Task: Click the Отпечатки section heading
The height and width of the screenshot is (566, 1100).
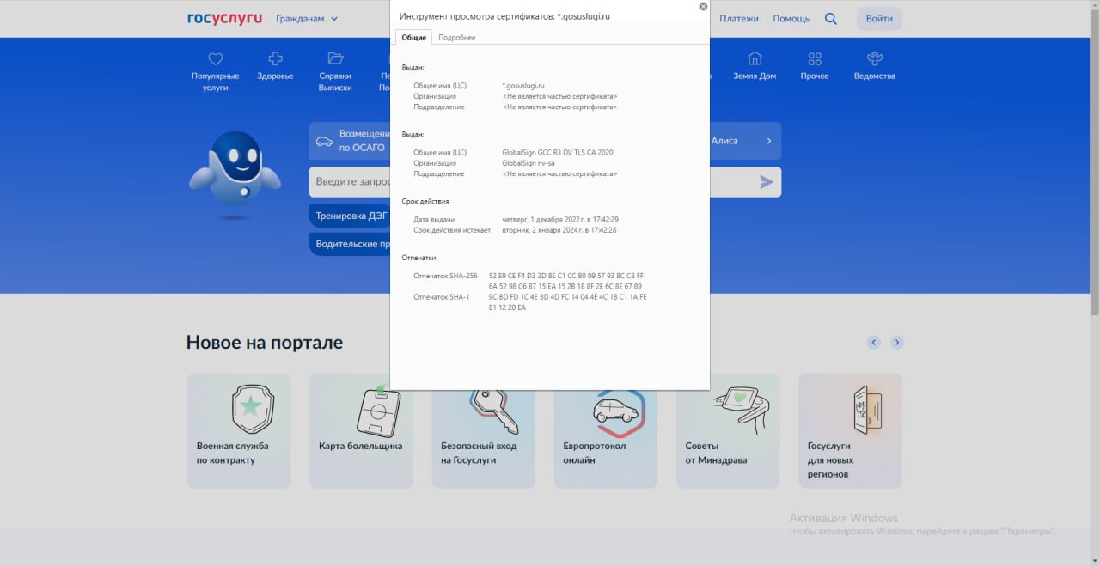Action: tap(419, 258)
